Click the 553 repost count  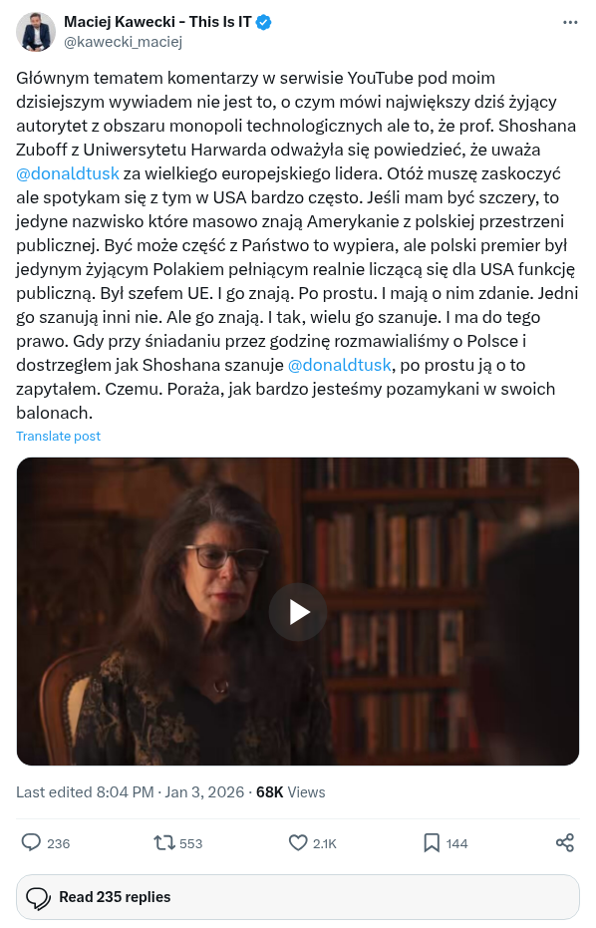click(x=190, y=844)
